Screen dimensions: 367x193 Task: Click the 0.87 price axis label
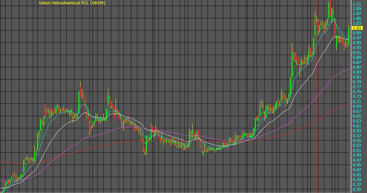click(357, 62)
